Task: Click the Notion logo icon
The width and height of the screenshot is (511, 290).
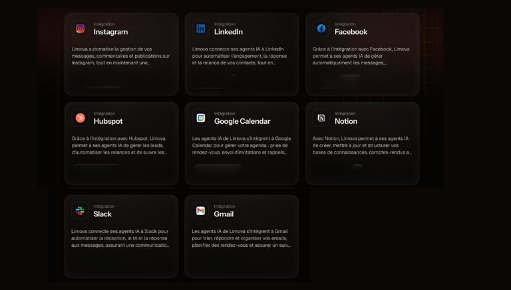Action: click(x=321, y=118)
